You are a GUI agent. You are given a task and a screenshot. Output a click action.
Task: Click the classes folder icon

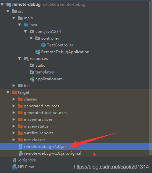coord(20,99)
